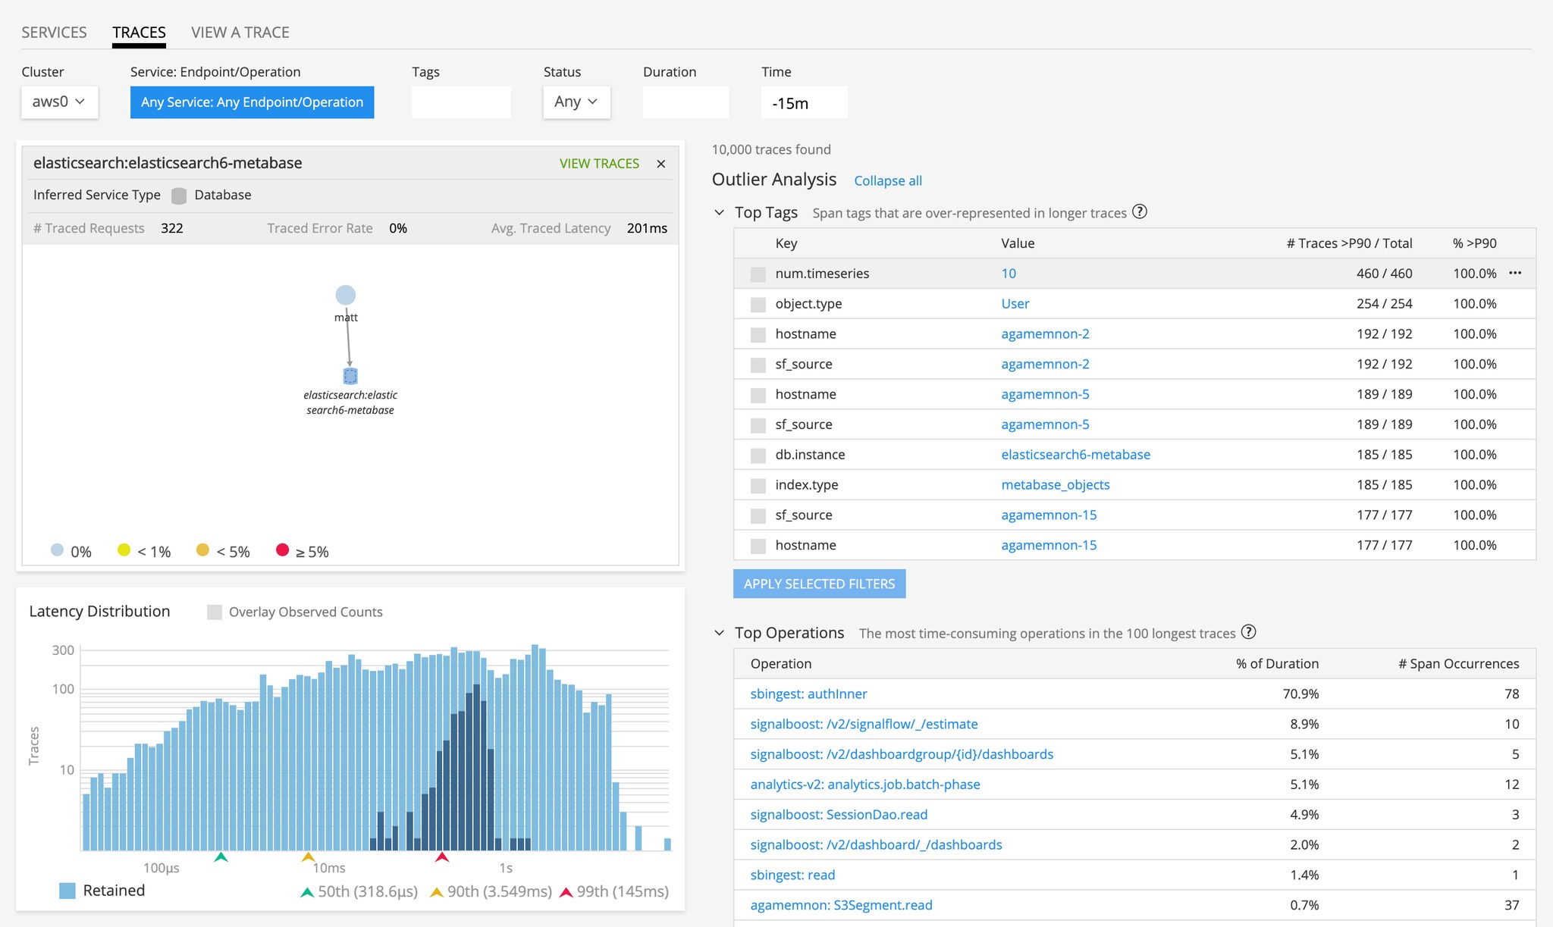Focus the Tags filter field

461,102
